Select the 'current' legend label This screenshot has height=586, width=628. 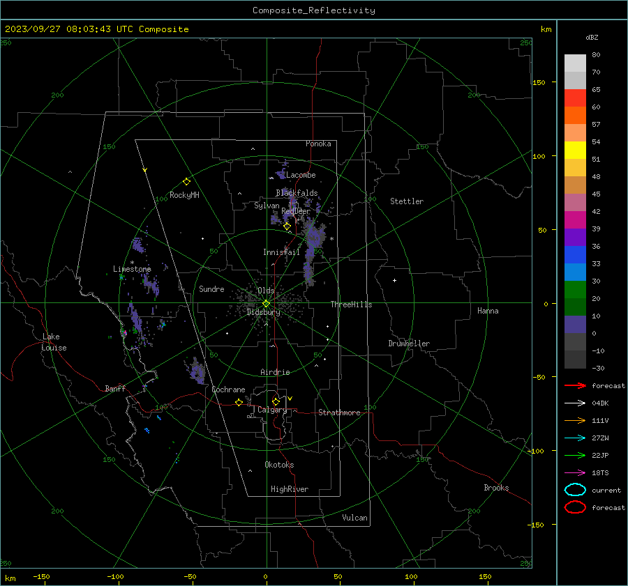click(606, 490)
